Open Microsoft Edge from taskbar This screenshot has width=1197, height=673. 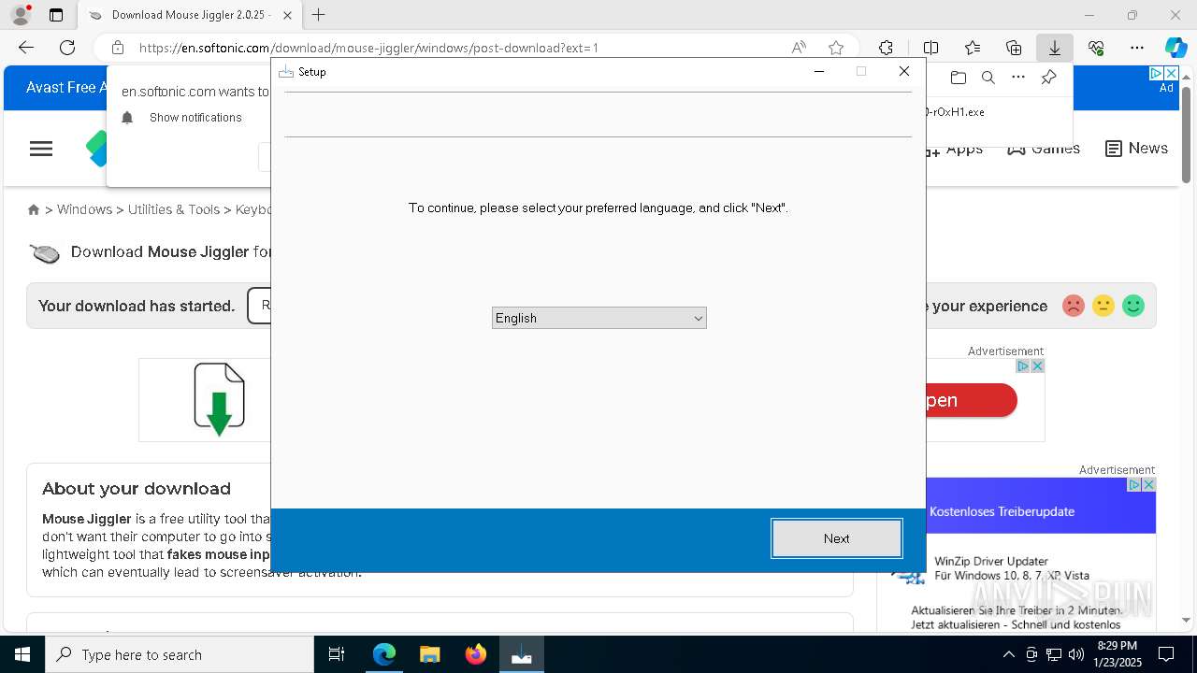(x=383, y=654)
